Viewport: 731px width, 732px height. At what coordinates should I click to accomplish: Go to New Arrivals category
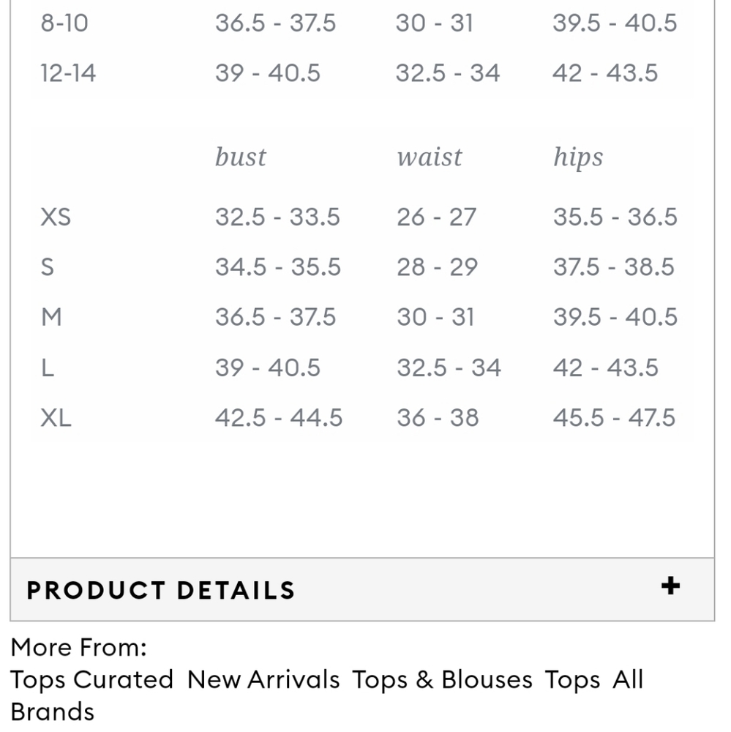point(263,679)
